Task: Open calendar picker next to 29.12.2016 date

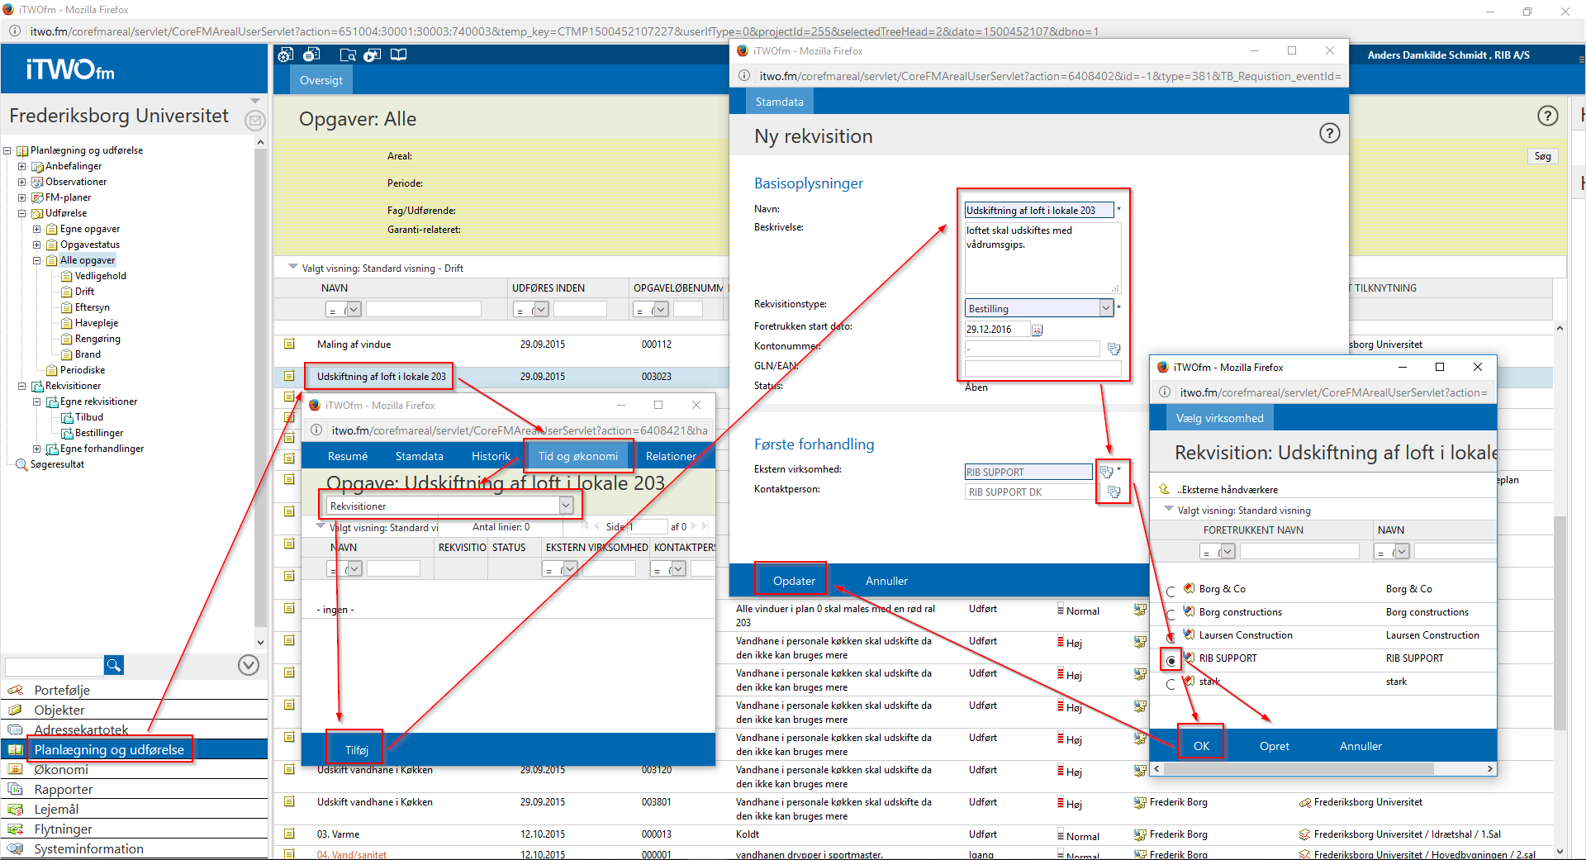Action: pyautogui.click(x=1038, y=330)
